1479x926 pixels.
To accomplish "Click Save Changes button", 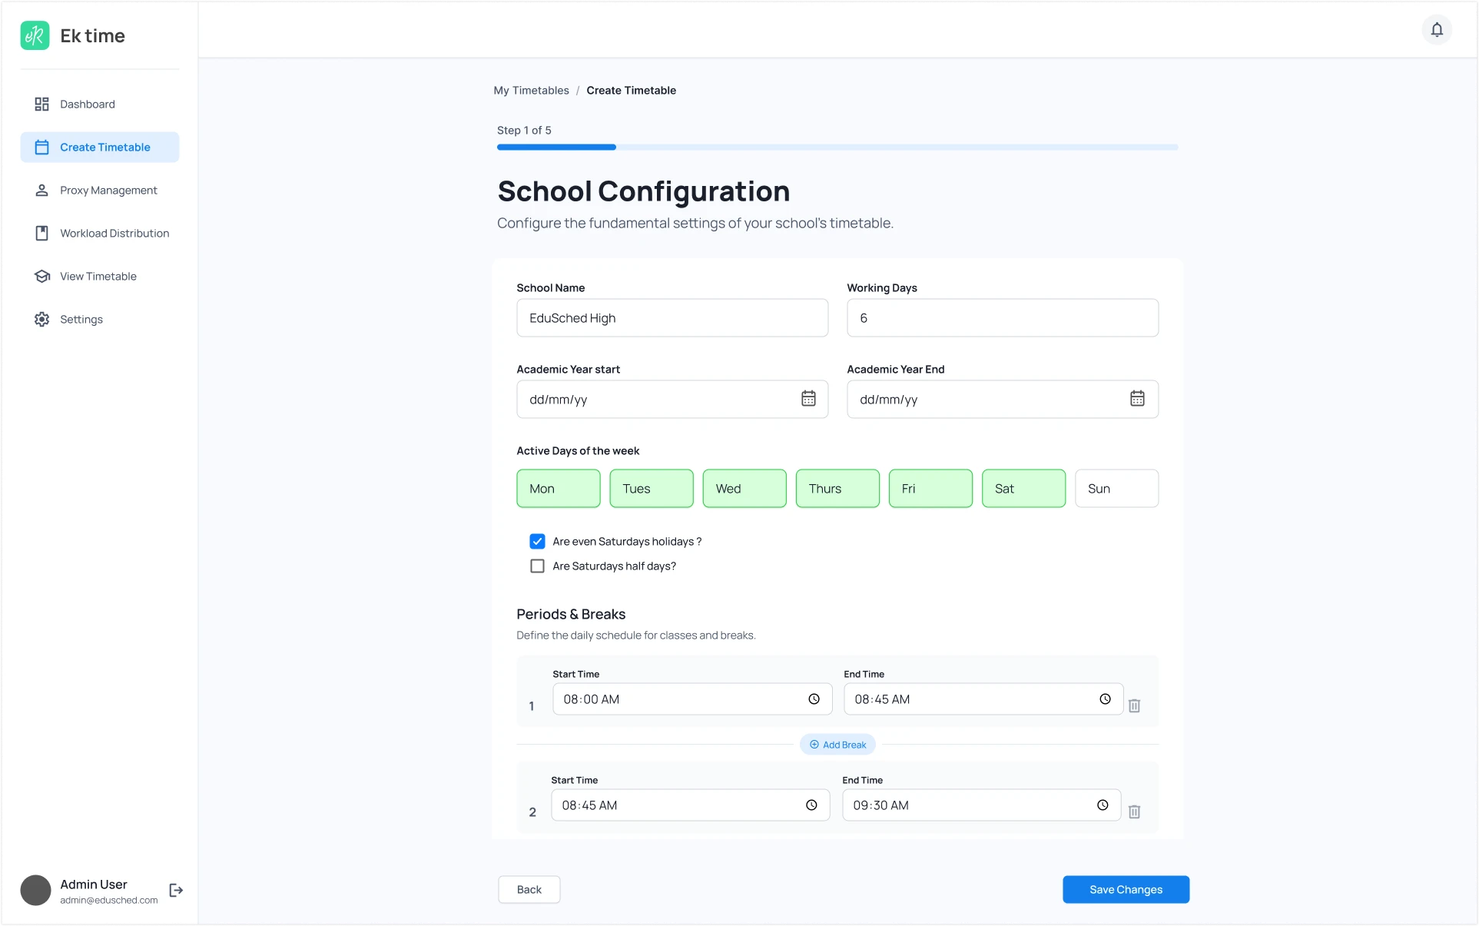I will coord(1126,890).
